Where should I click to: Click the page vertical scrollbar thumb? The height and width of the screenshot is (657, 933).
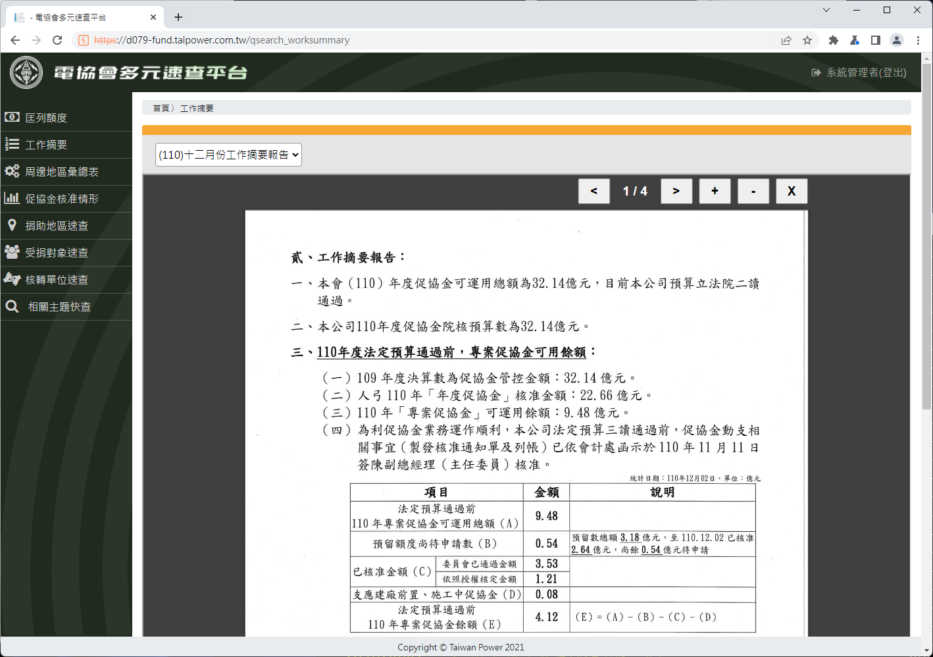(x=927, y=237)
